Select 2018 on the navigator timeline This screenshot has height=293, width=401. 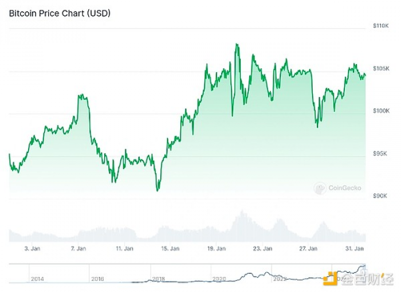[x=159, y=279]
